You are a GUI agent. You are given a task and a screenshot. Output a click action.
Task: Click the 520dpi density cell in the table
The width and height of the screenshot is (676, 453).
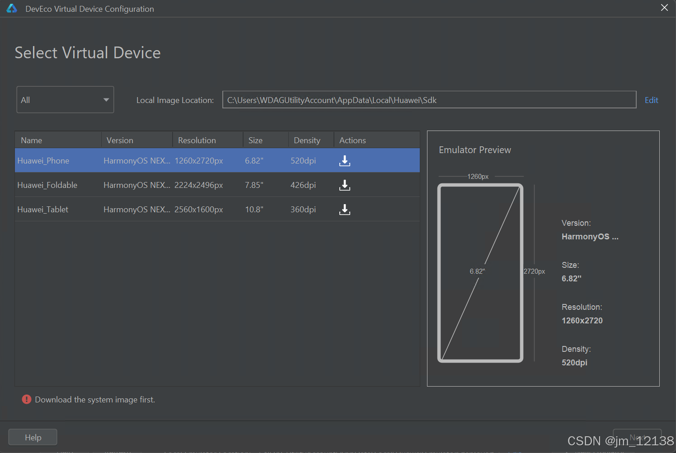[x=303, y=161]
